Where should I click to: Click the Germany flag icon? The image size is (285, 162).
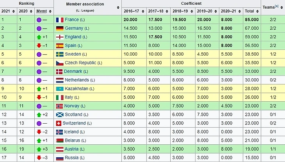tap(60, 28)
